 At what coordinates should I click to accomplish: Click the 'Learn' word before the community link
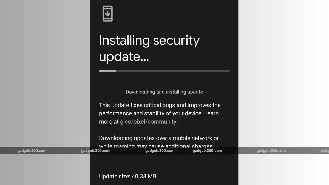(211, 113)
